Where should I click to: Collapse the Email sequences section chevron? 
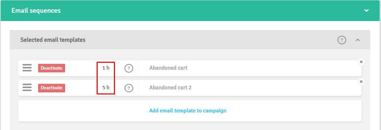[x=366, y=11]
